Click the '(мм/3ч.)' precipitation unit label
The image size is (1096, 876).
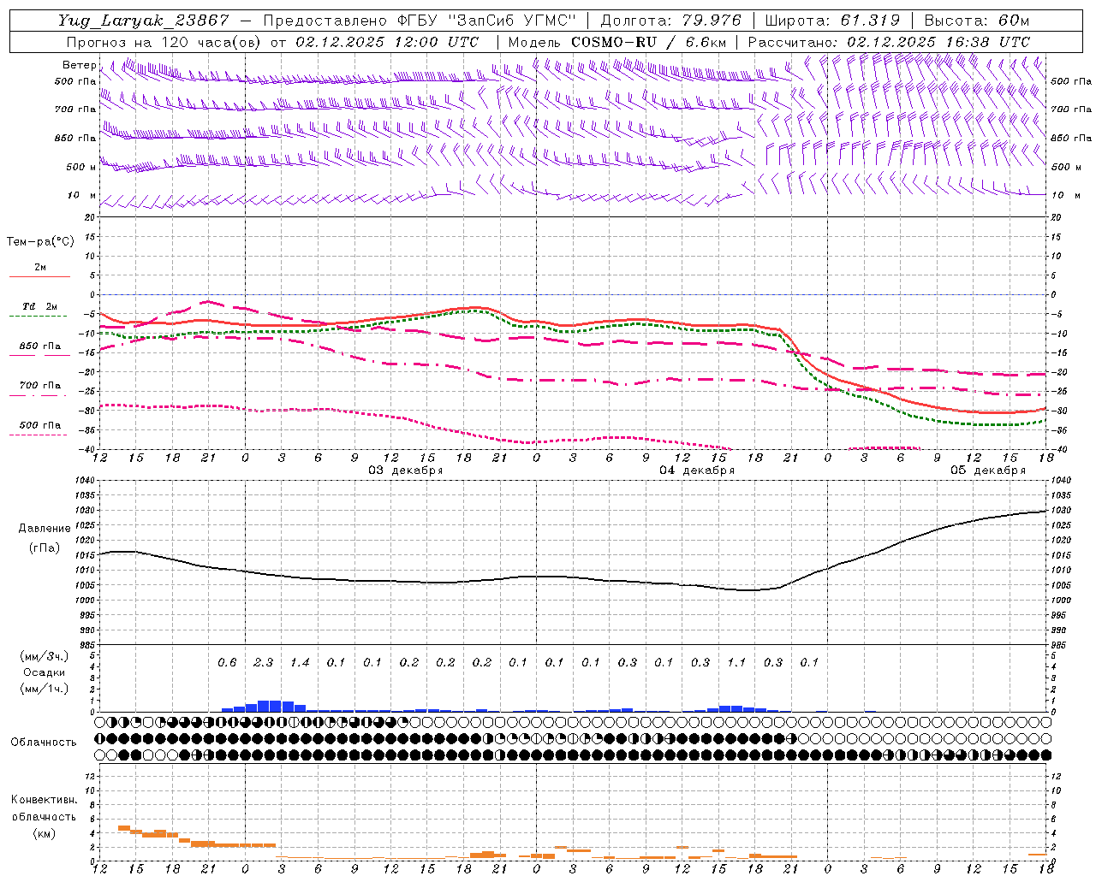click(x=44, y=656)
